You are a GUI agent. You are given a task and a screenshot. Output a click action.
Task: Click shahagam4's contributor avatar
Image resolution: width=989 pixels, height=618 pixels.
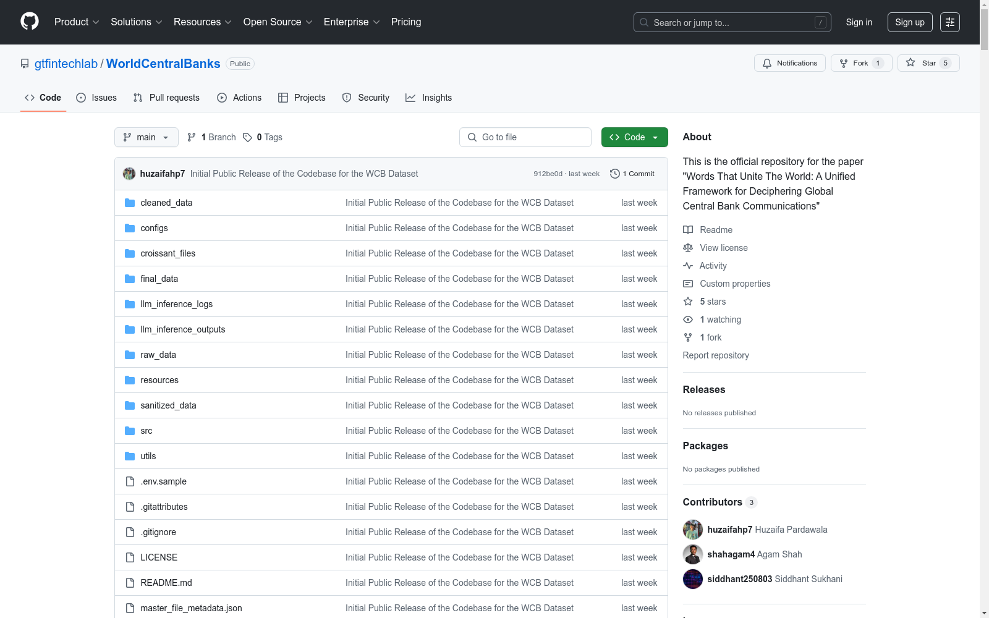(693, 554)
